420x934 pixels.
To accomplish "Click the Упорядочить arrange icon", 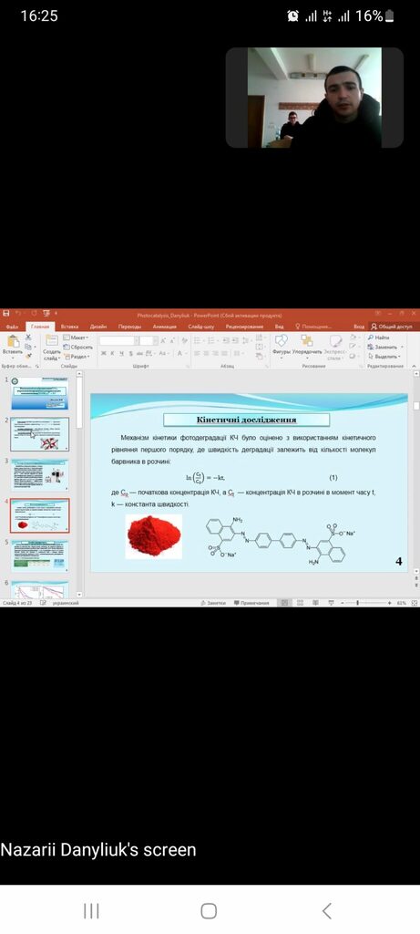I will click(307, 344).
